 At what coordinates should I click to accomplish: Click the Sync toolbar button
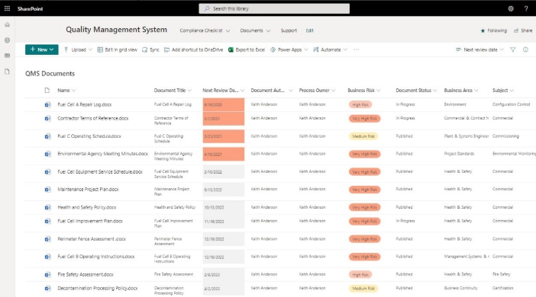150,49
